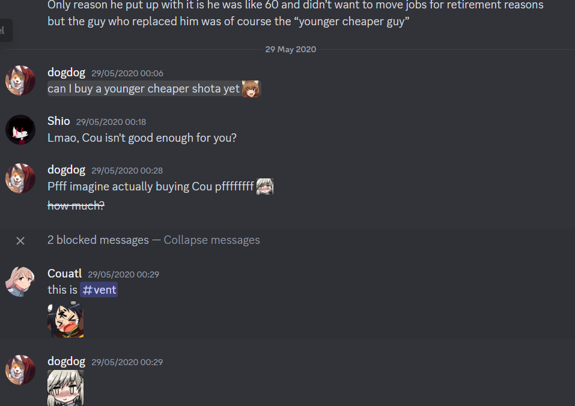The height and width of the screenshot is (406, 575).
Task: Click the gray-haired emoji after 'pffffffff'
Action: click(265, 187)
